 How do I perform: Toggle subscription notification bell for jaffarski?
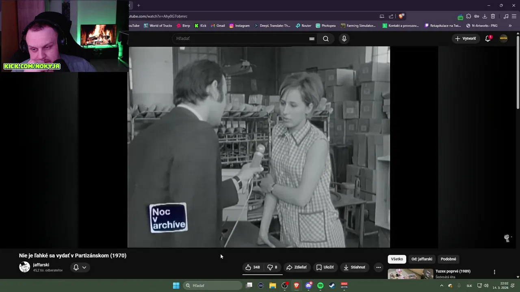(80, 267)
